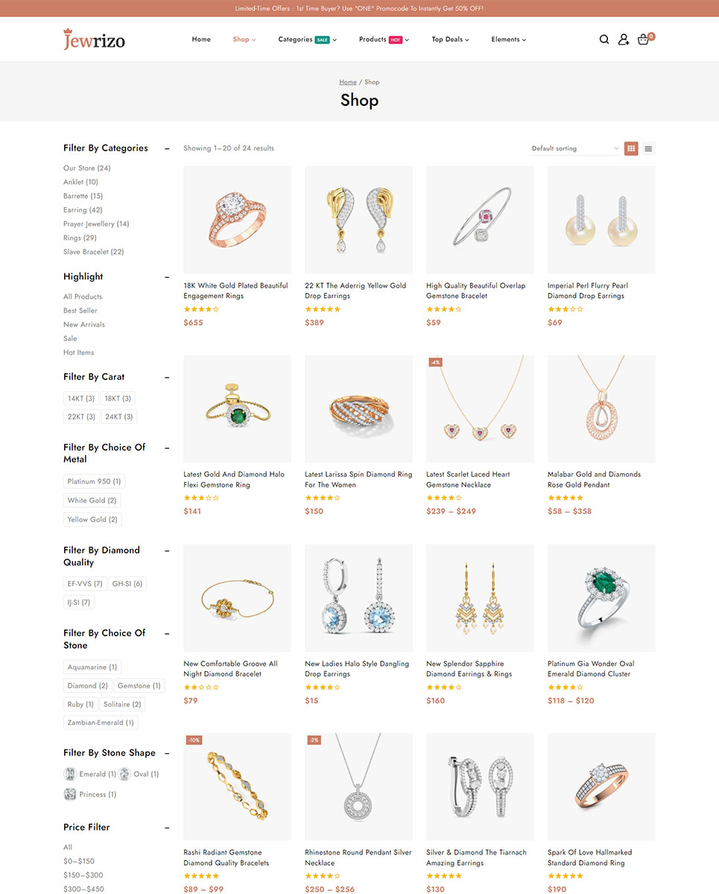Open the Categories menu

click(x=308, y=39)
